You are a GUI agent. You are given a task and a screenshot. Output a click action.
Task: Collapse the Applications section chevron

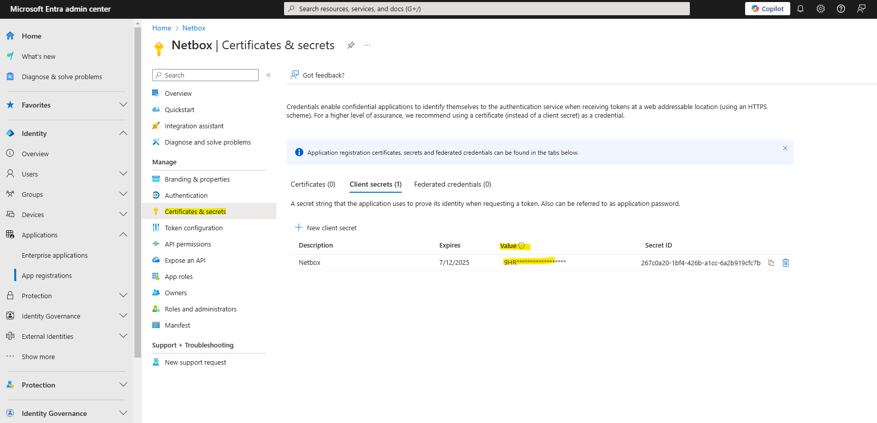(123, 234)
